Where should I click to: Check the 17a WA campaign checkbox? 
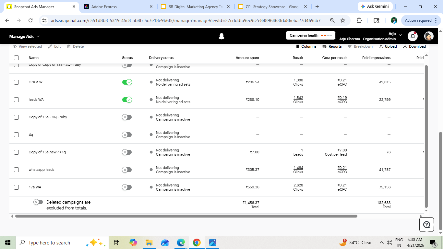[16, 187]
